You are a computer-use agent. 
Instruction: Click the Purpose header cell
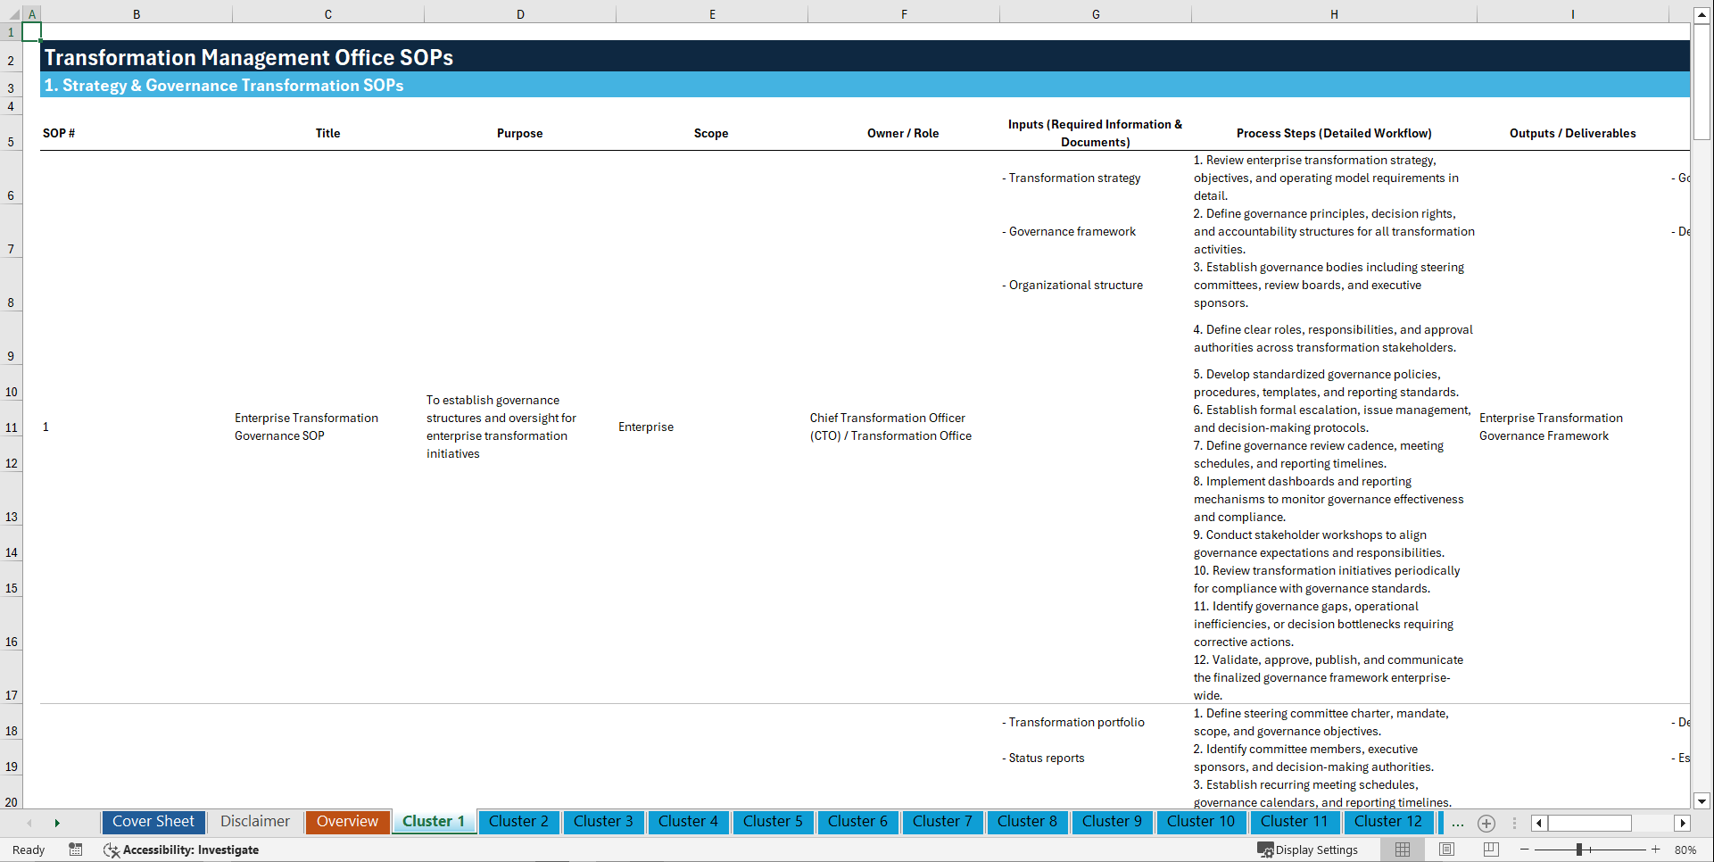520,133
